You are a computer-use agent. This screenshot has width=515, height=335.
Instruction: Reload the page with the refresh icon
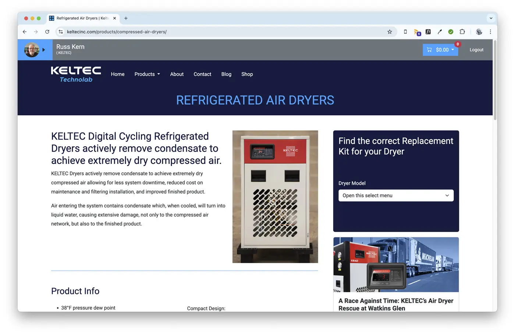pyautogui.click(x=47, y=32)
